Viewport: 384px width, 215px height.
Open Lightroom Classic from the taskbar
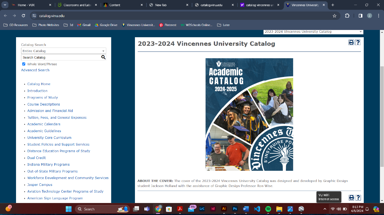pos(202,209)
